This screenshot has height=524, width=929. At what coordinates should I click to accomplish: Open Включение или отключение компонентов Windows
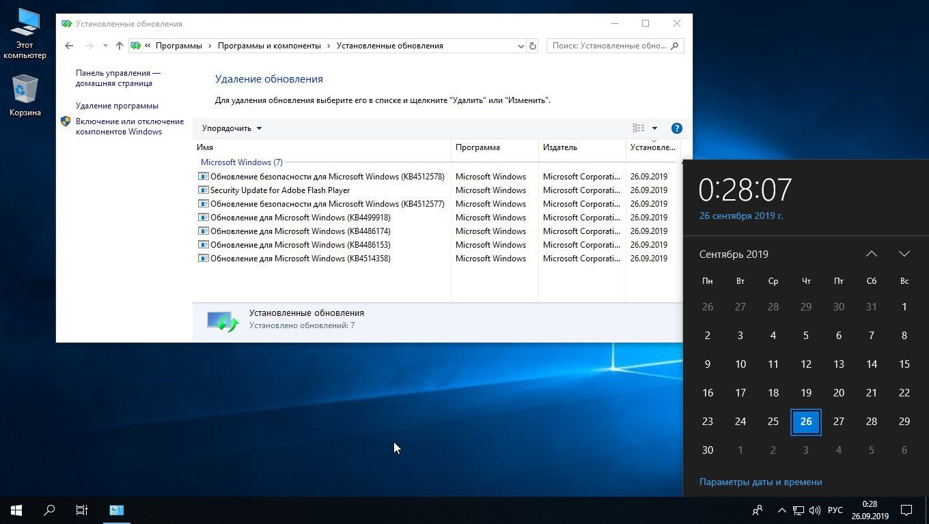tap(130, 126)
